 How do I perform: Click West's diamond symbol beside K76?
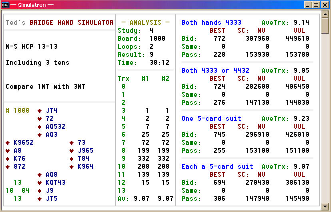[x=8, y=159]
